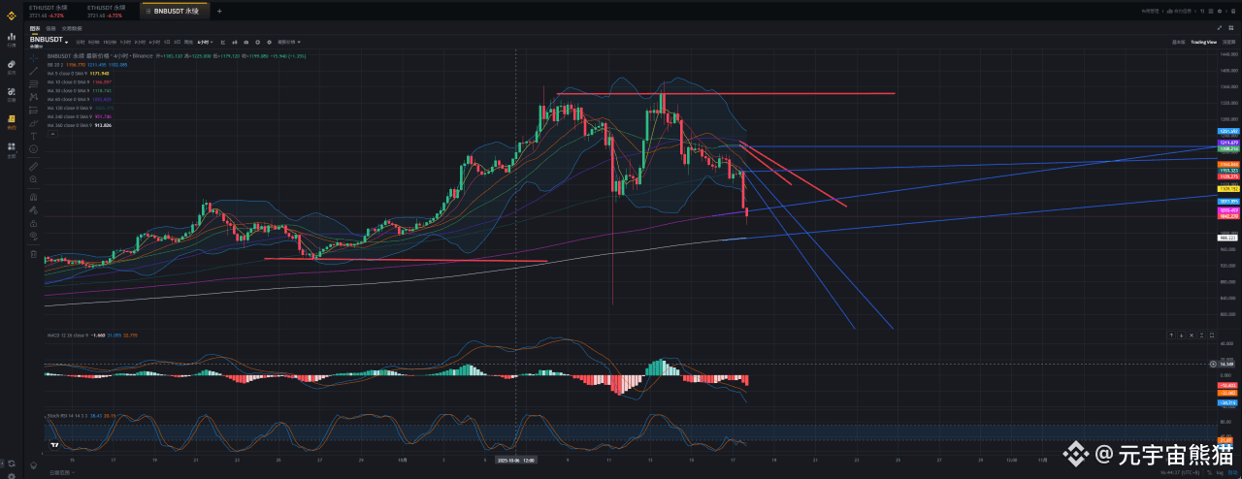
Task: Click the 布局管理 layout management link
Action: tap(1150, 11)
